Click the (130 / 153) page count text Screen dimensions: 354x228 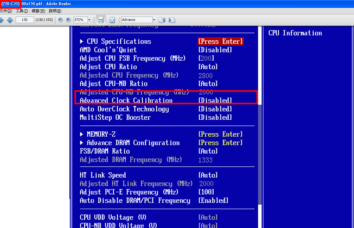[x=44, y=20]
